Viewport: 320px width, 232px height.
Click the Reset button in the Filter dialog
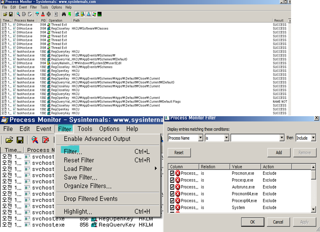[179, 153]
